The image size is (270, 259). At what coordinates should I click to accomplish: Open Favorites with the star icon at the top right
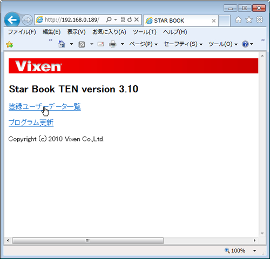[249, 20]
